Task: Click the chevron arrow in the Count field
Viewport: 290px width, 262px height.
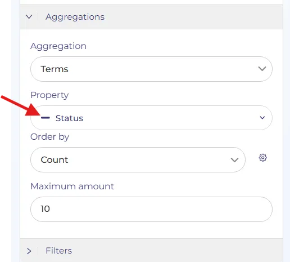Action: coord(234,160)
